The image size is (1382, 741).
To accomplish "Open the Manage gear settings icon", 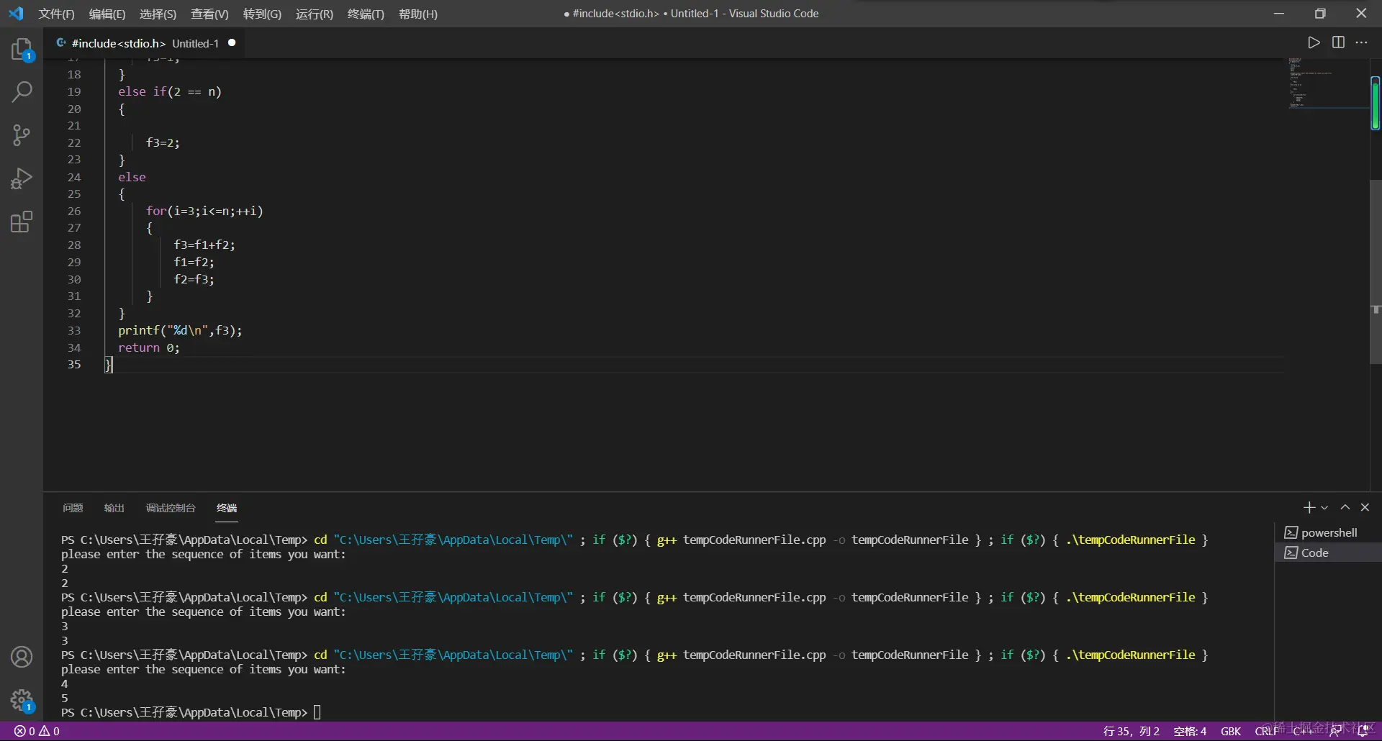I will tap(22, 700).
